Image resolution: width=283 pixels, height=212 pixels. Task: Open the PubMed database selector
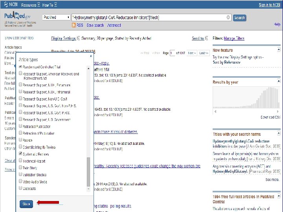[x=56, y=17]
